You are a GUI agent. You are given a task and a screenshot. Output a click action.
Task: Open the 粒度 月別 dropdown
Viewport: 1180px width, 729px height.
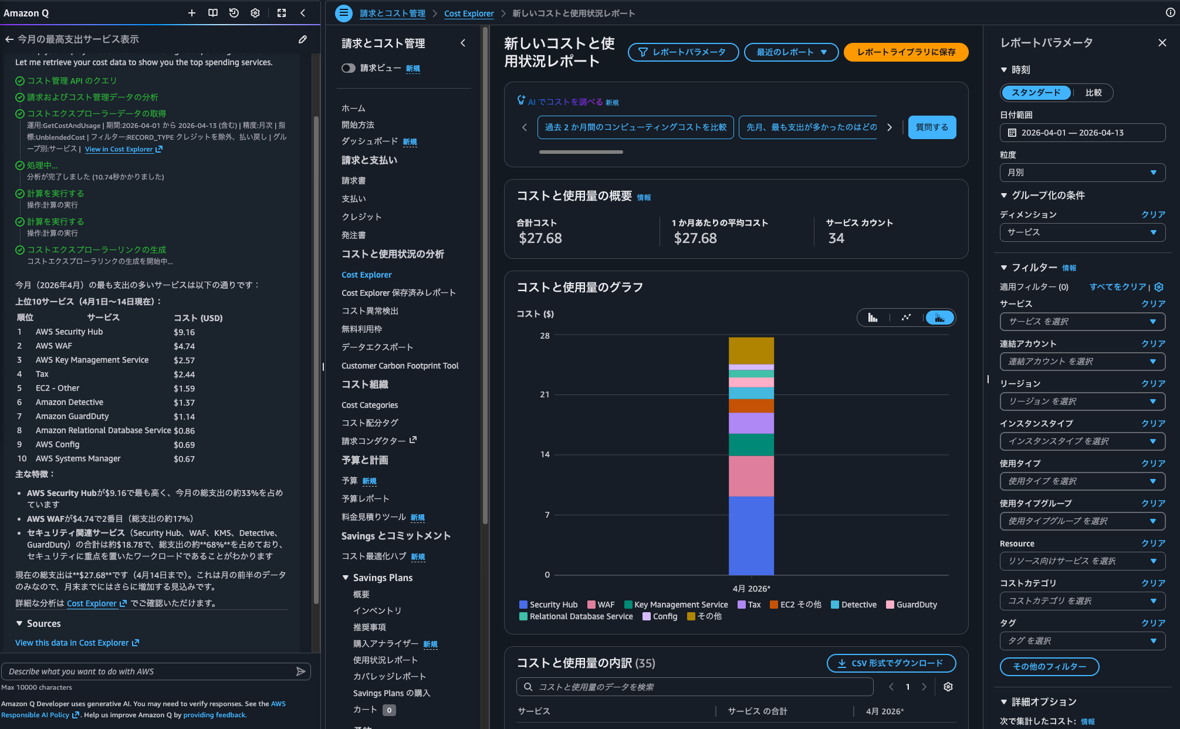(1082, 173)
